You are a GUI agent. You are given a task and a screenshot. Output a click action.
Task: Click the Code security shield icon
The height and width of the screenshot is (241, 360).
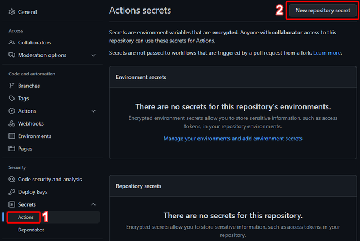(x=12, y=179)
